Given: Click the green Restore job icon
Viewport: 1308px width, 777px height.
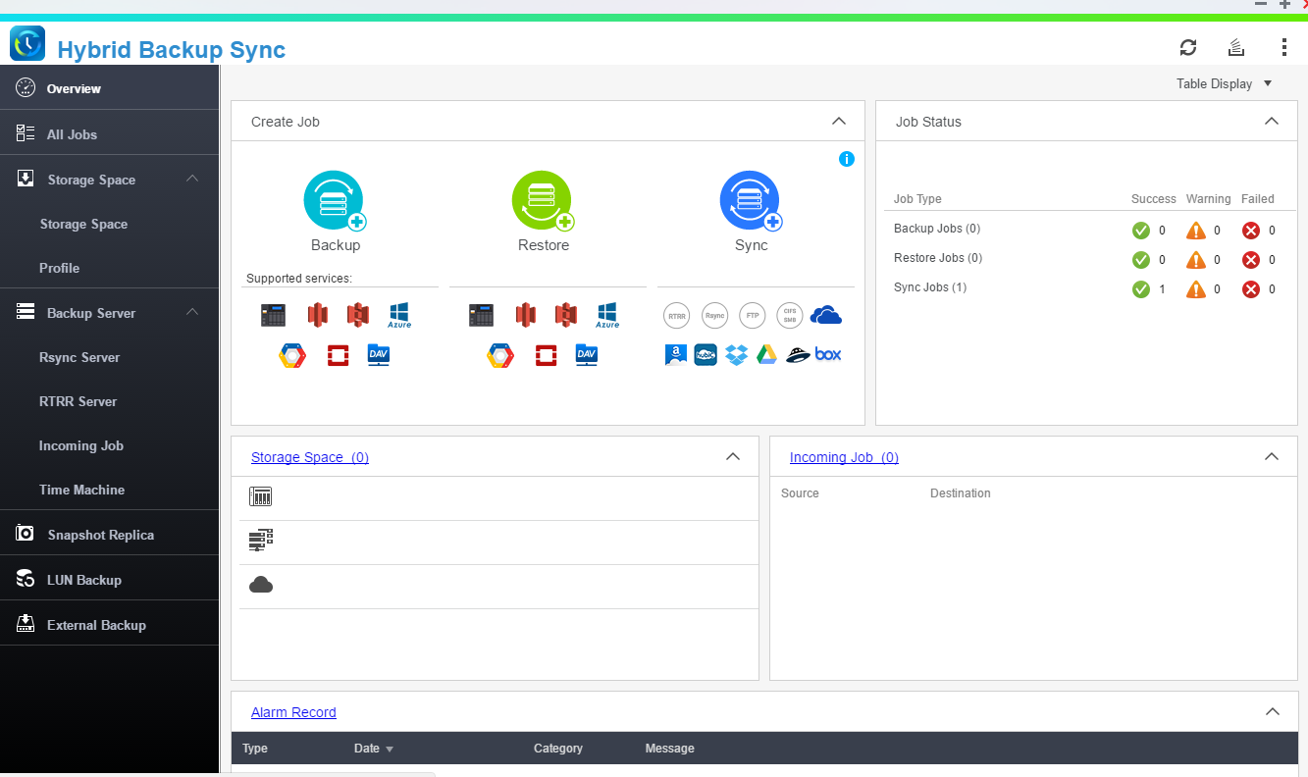Looking at the screenshot, I should [x=542, y=200].
